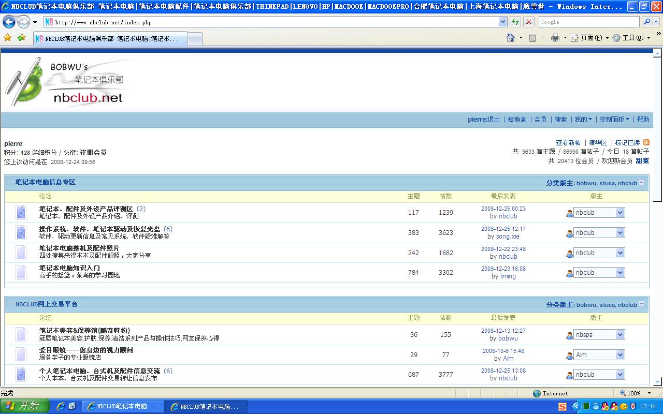Viewport: 663px width, 414px height.
Task: Click 退出 logout link
Action: click(494, 120)
